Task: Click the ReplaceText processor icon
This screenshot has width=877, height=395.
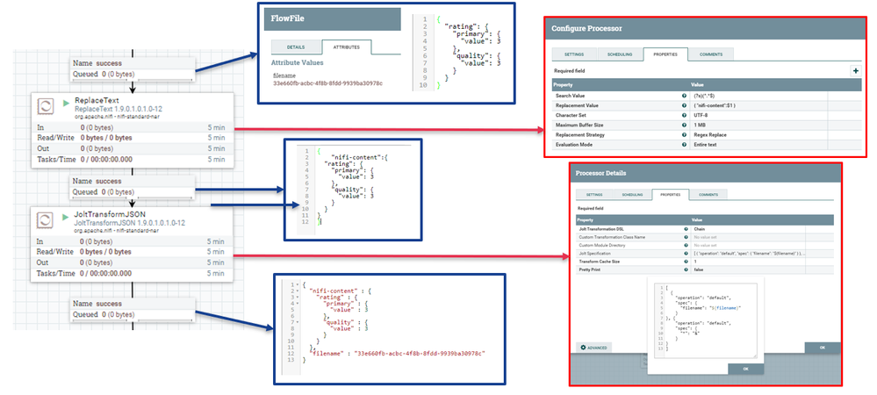Action: pos(45,106)
